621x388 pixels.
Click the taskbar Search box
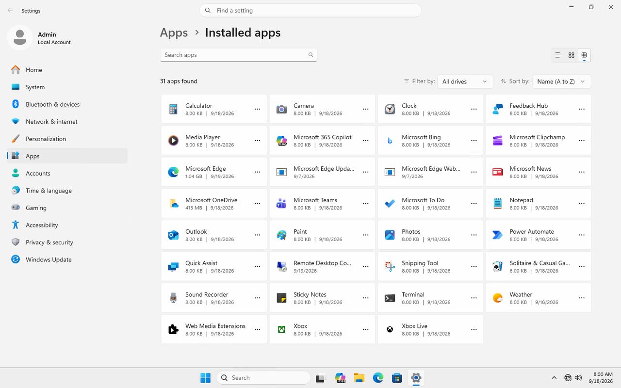click(x=263, y=378)
